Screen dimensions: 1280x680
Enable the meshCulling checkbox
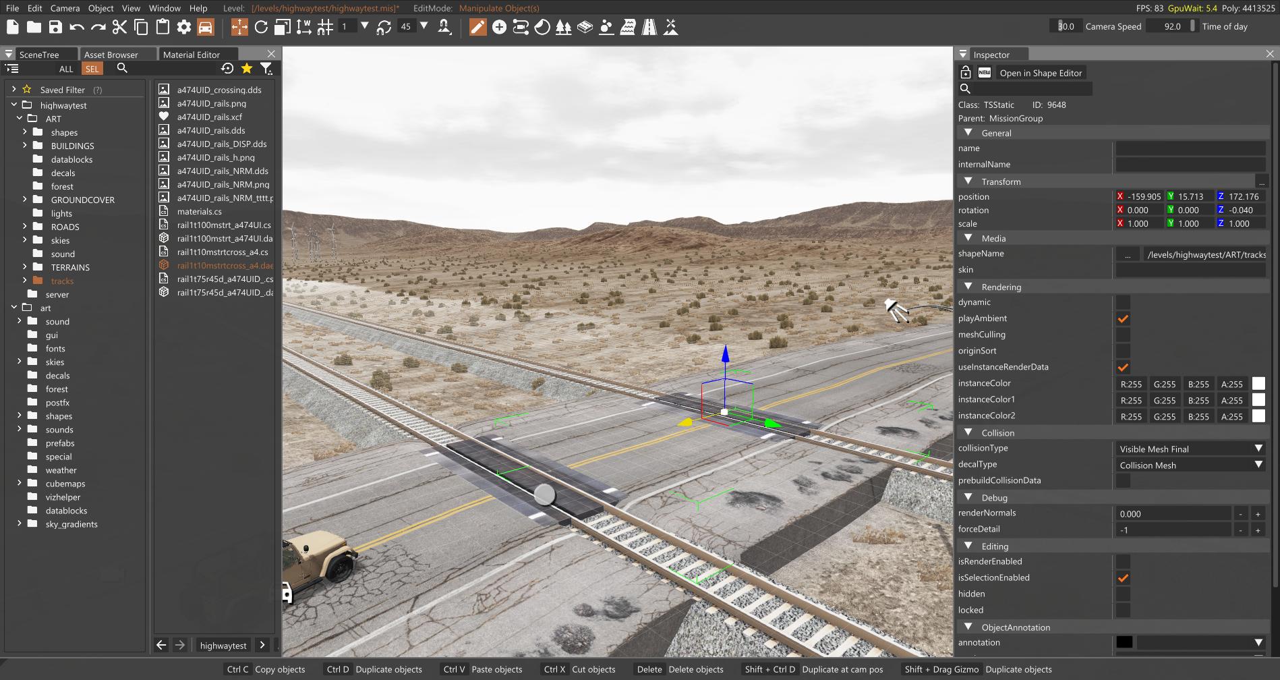coord(1123,335)
